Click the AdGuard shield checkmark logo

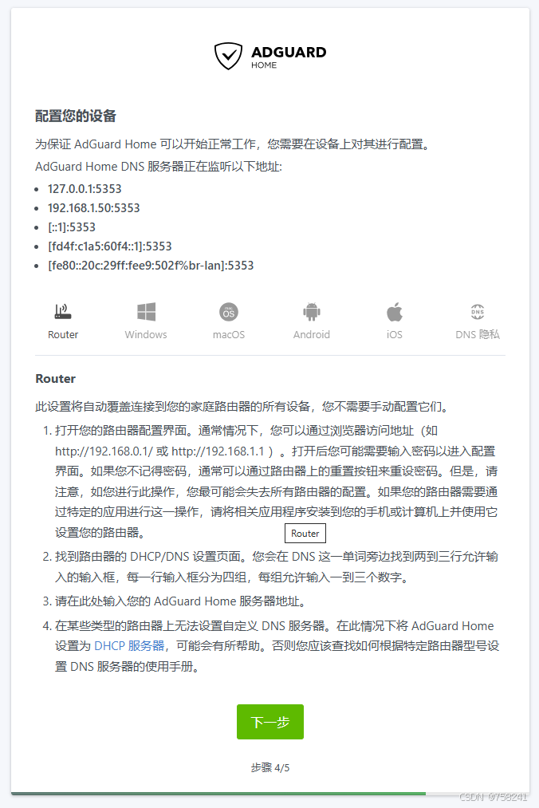(228, 56)
